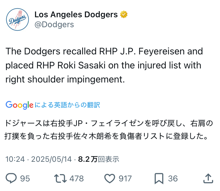Repost the tweet with retweet icon
Screen dimensions: 220x191
click(60, 178)
